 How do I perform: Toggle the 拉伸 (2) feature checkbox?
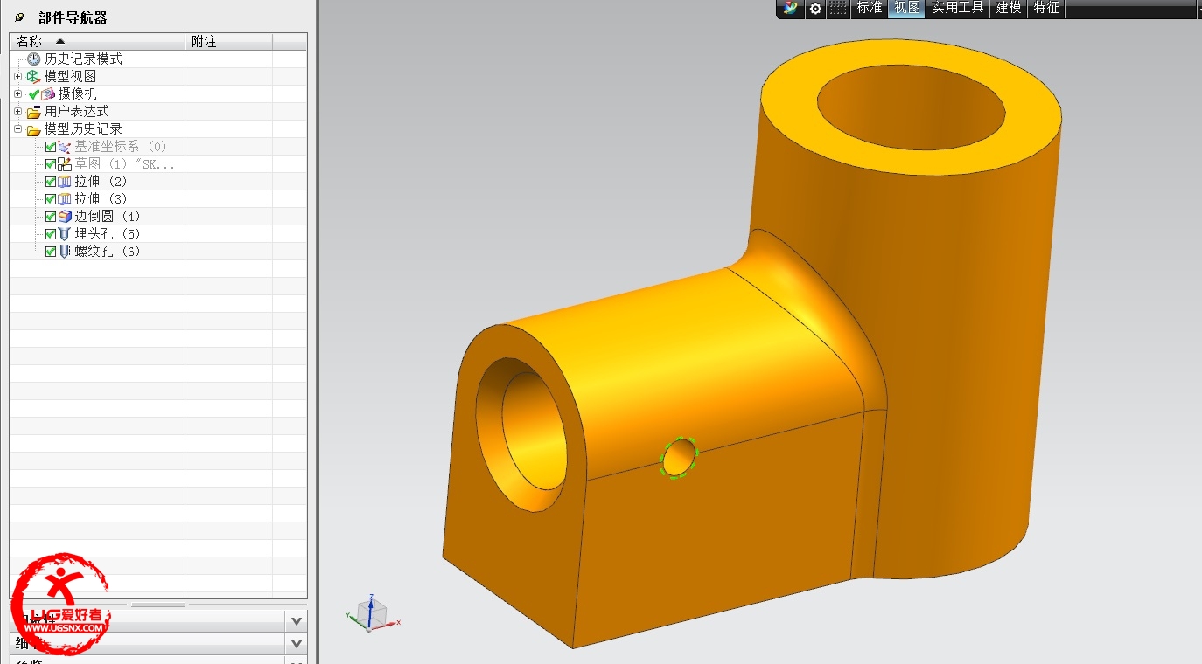[51, 181]
